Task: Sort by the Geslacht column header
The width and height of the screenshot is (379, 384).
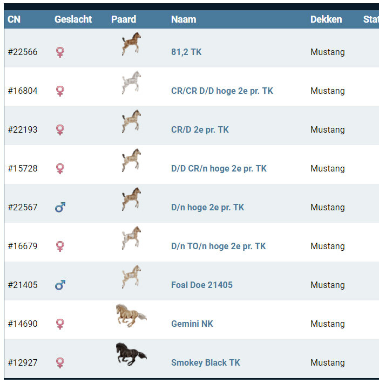Action: tap(73, 19)
